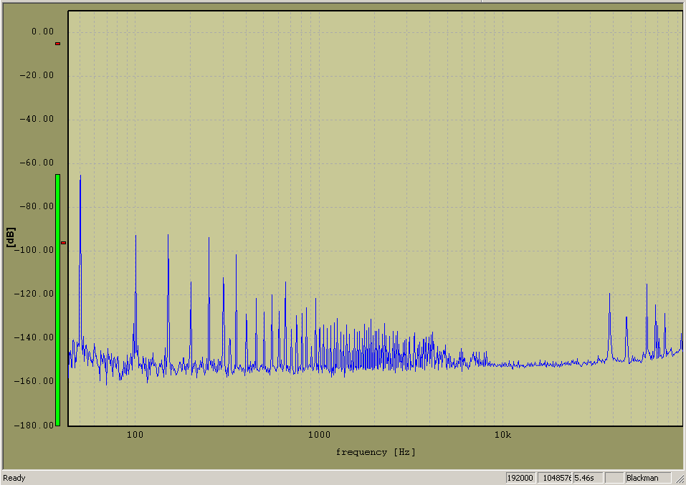Image resolution: width=686 pixels, height=485 pixels.
Task: Click the empty status bar pane
Action: (x=614, y=478)
